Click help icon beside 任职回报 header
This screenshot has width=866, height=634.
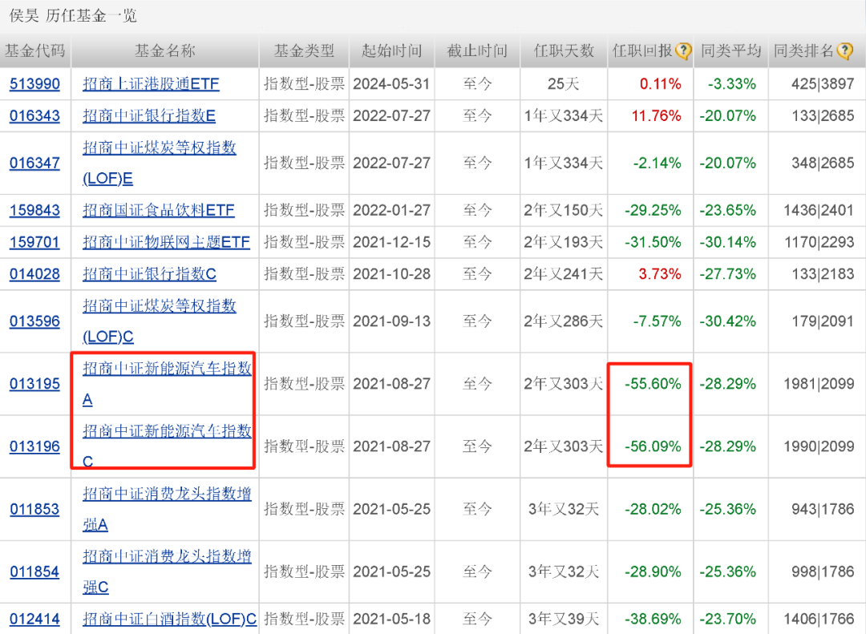pyautogui.click(x=683, y=51)
